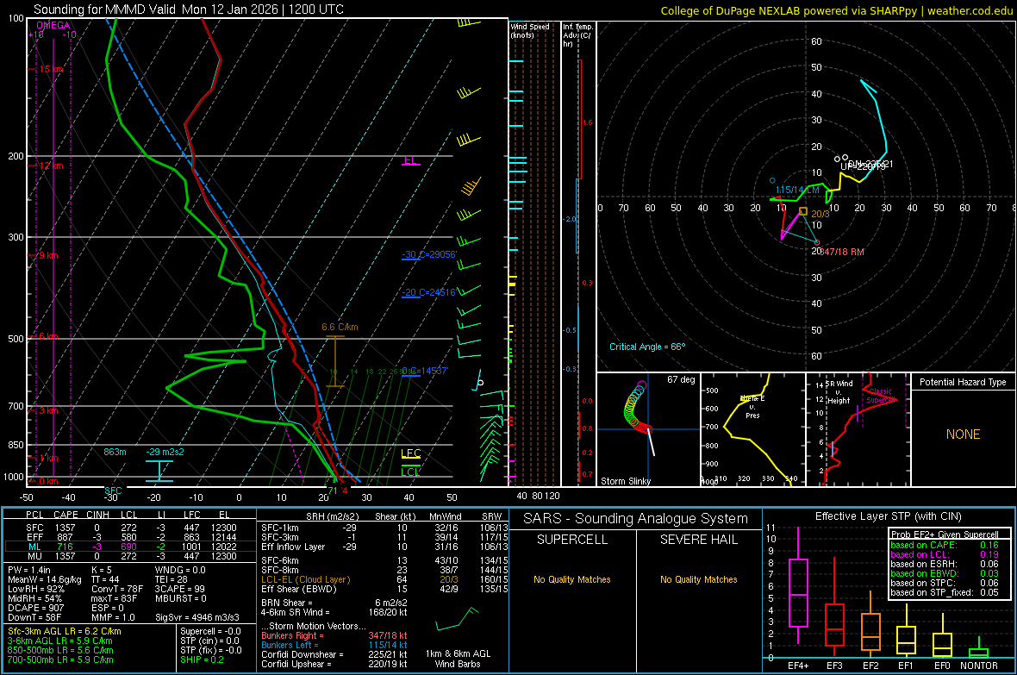Open the SR Wind v. Height inset

[x=858, y=429]
